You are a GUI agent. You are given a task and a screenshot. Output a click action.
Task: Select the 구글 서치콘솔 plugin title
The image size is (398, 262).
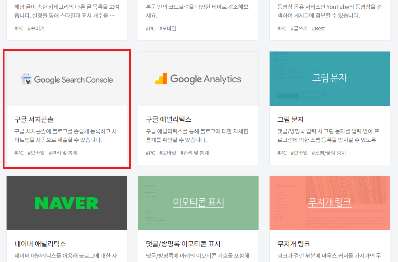[34, 119]
